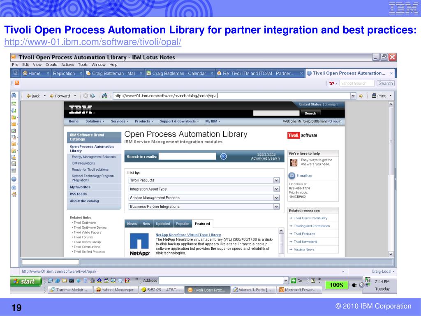Click the Refresh page icon in the toolbar
The height and width of the screenshot is (316, 421).
93,96
